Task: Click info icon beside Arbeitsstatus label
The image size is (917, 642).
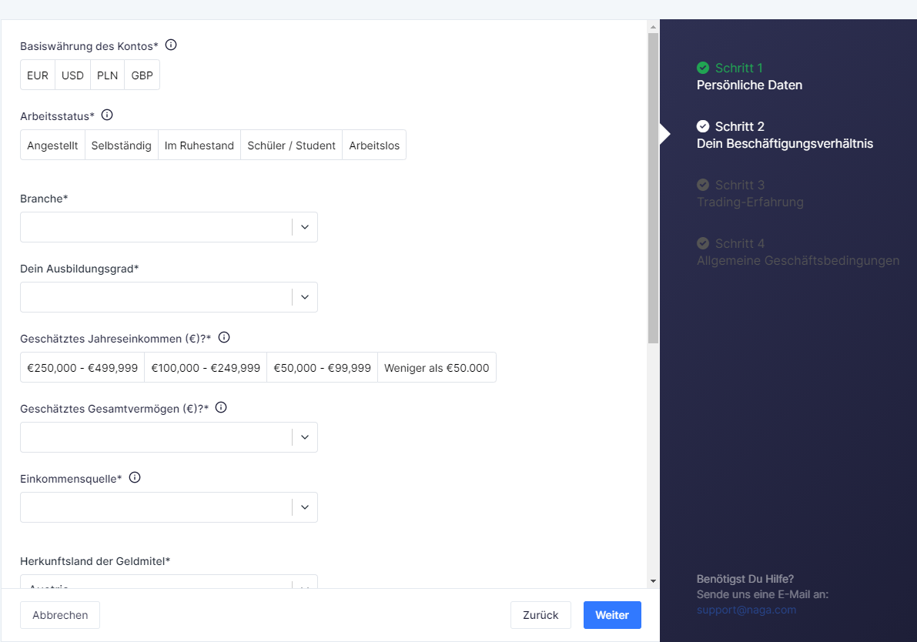Action: coord(107,115)
